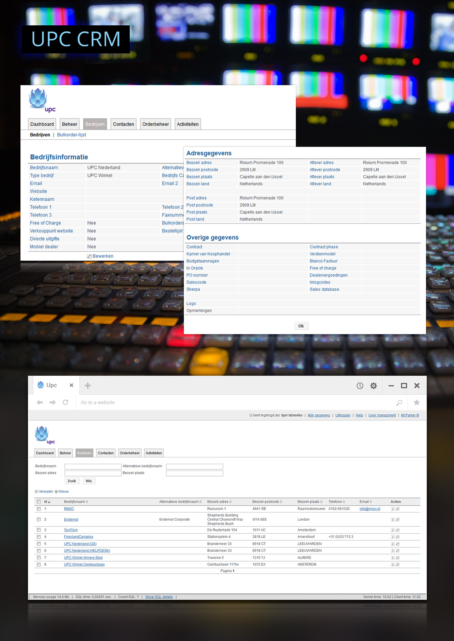Open info icon for the RMSC row
This screenshot has height=641, width=454.
393,509
